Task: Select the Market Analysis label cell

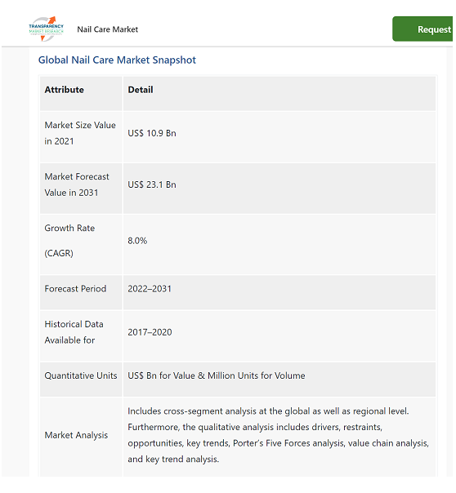Action: 81,437
